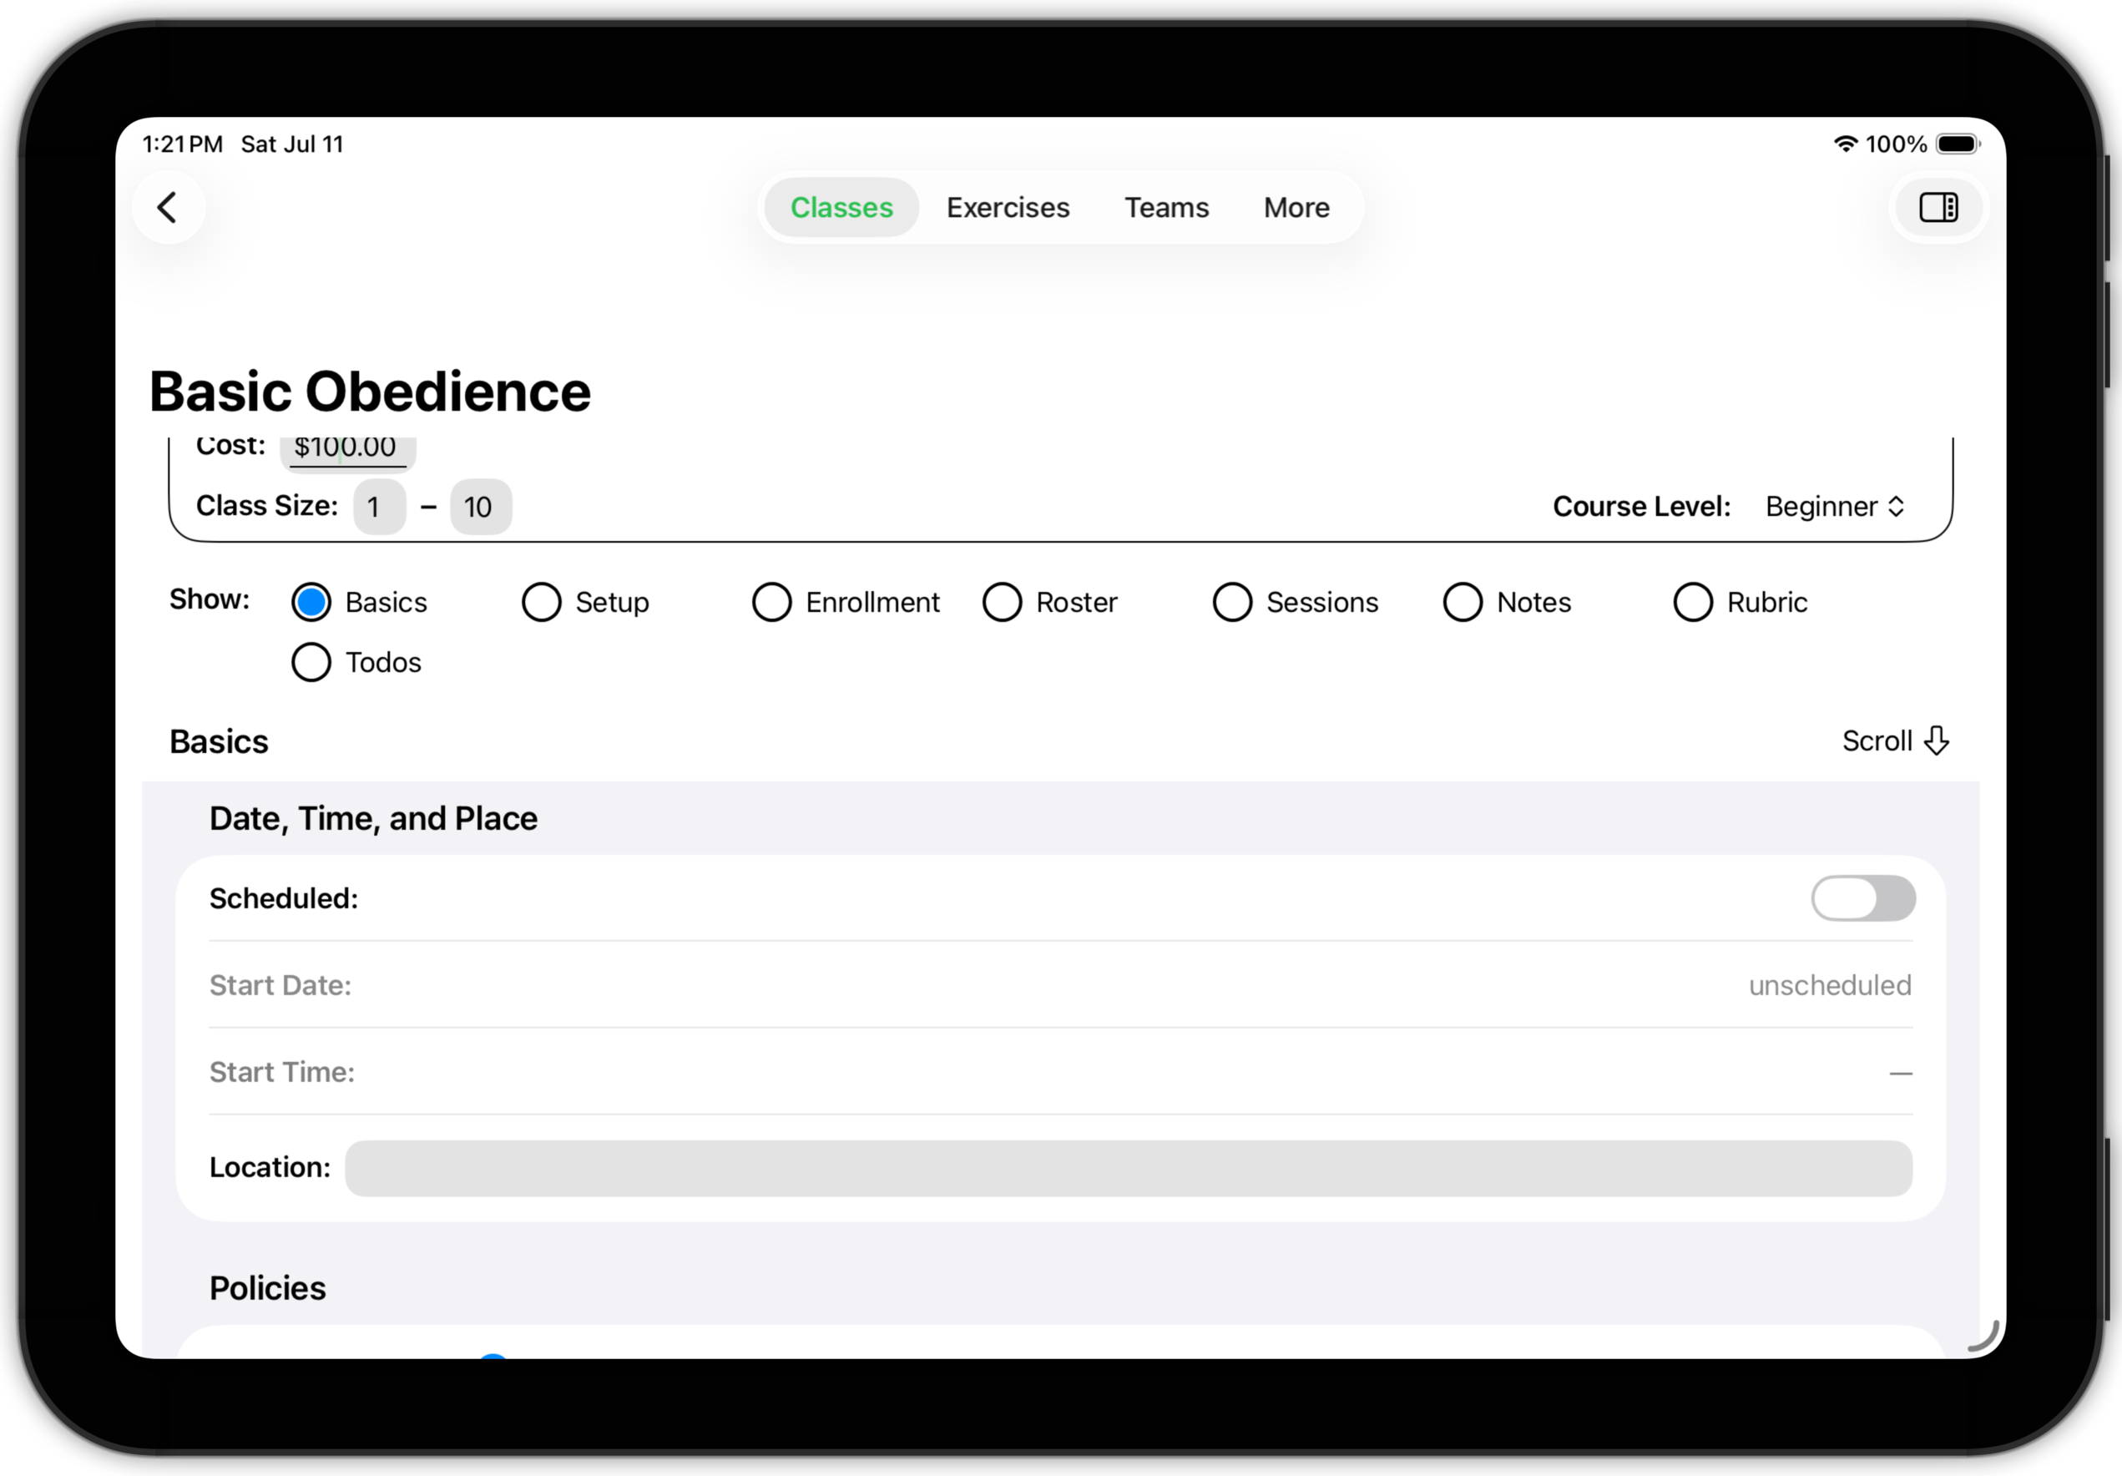Go back with the chevron arrow
The image size is (2122, 1476).
click(169, 207)
